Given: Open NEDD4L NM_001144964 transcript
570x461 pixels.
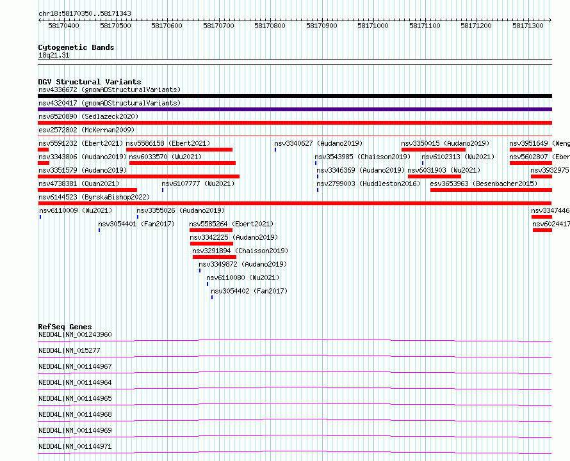Looking at the screenshot, I should coord(75,382).
